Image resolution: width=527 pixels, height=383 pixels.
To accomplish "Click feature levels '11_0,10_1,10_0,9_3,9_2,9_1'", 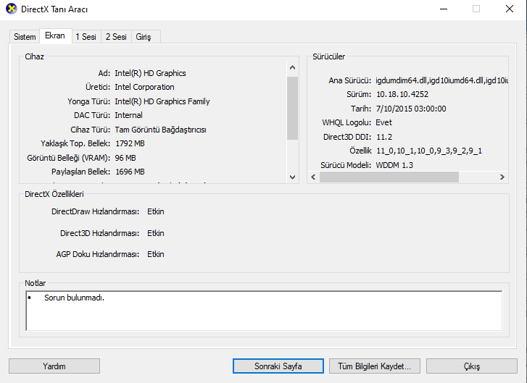I will tap(429, 151).
